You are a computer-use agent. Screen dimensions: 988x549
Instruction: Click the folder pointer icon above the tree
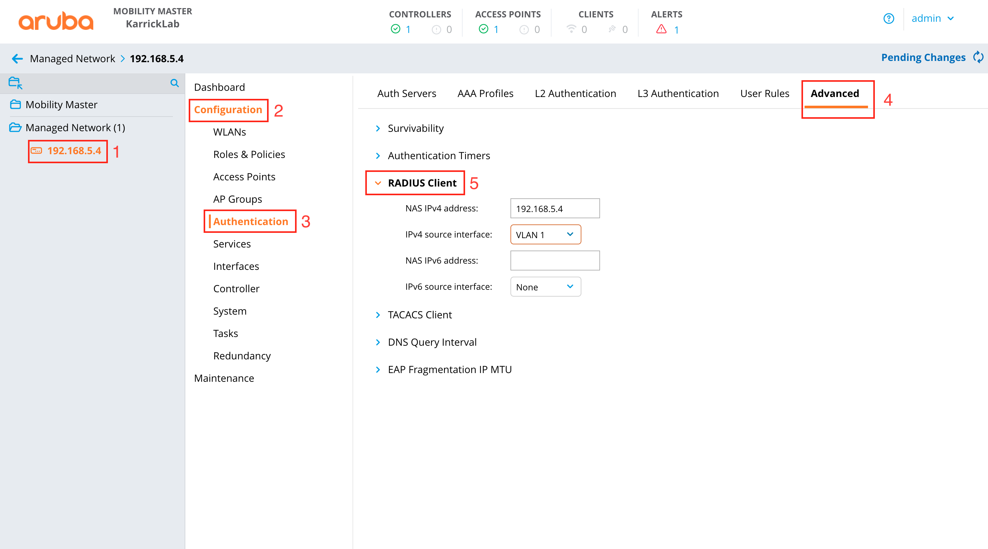(x=15, y=83)
